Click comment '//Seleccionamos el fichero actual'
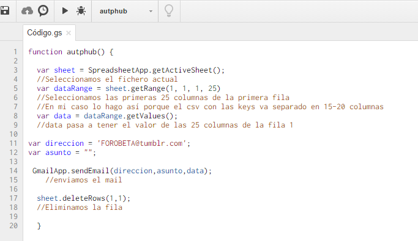Screen dimensions: 418x241 (107, 79)
